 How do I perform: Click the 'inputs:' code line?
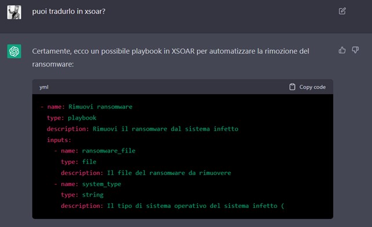click(x=59, y=140)
